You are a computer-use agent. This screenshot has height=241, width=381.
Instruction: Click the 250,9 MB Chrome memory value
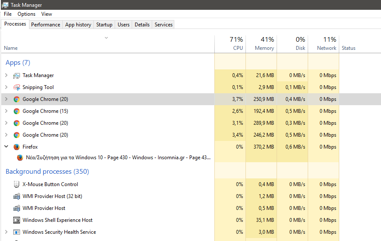coord(264,99)
